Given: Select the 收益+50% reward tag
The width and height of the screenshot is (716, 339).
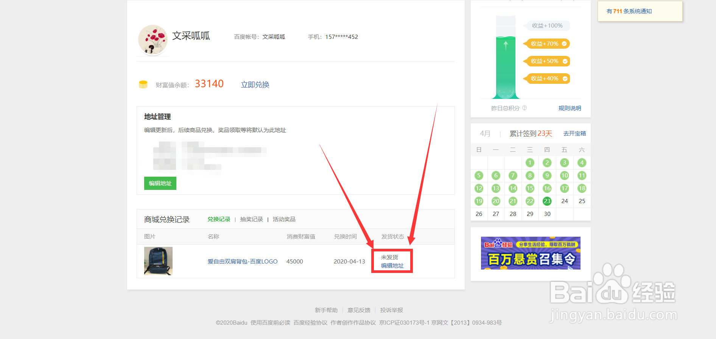Looking at the screenshot, I should [547, 61].
